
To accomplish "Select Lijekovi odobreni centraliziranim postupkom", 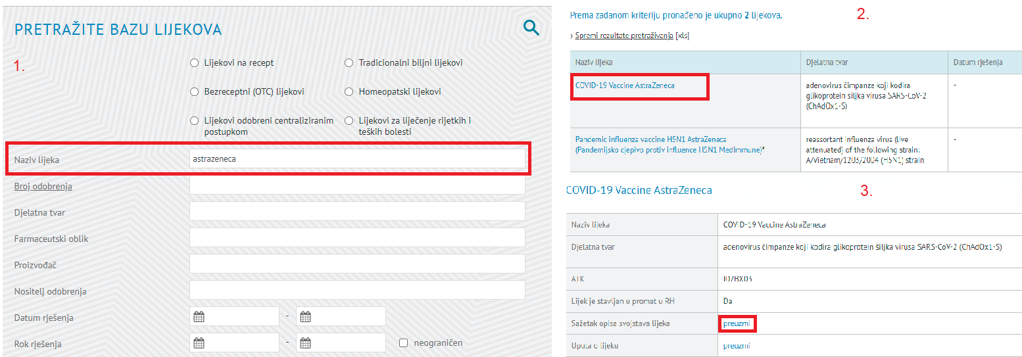I will 194,121.
